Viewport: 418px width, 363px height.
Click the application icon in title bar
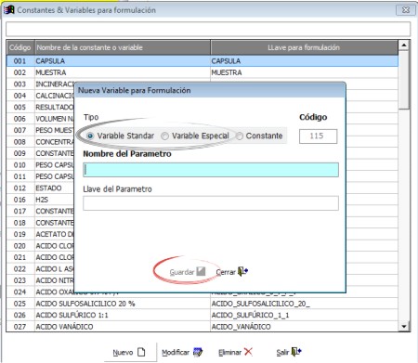(8, 10)
